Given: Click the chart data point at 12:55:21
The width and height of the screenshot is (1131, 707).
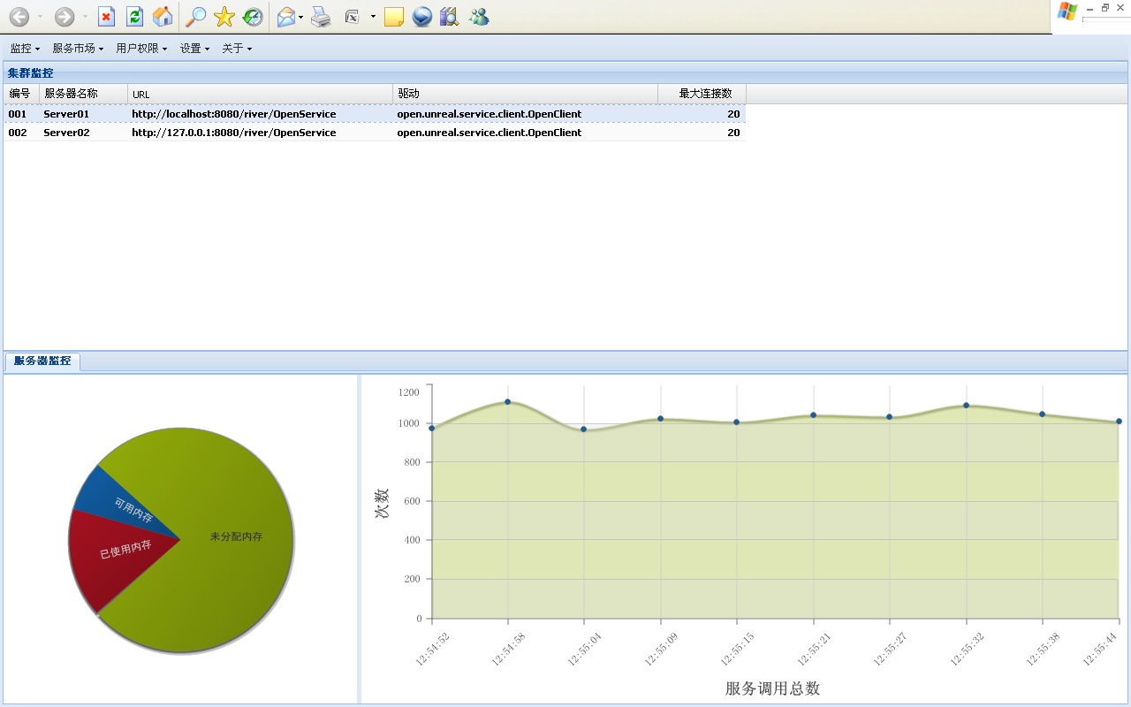Looking at the screenshot, I should click(x=813, y=415).
